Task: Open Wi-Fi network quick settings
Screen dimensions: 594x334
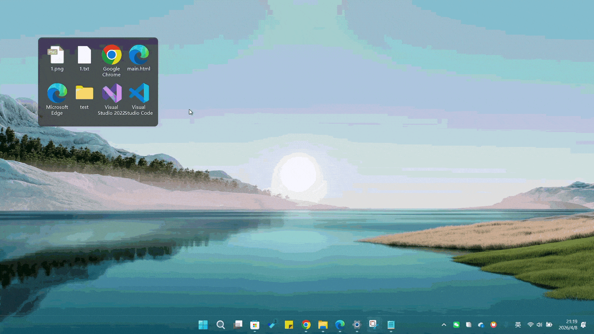Action: coord(531,325)
